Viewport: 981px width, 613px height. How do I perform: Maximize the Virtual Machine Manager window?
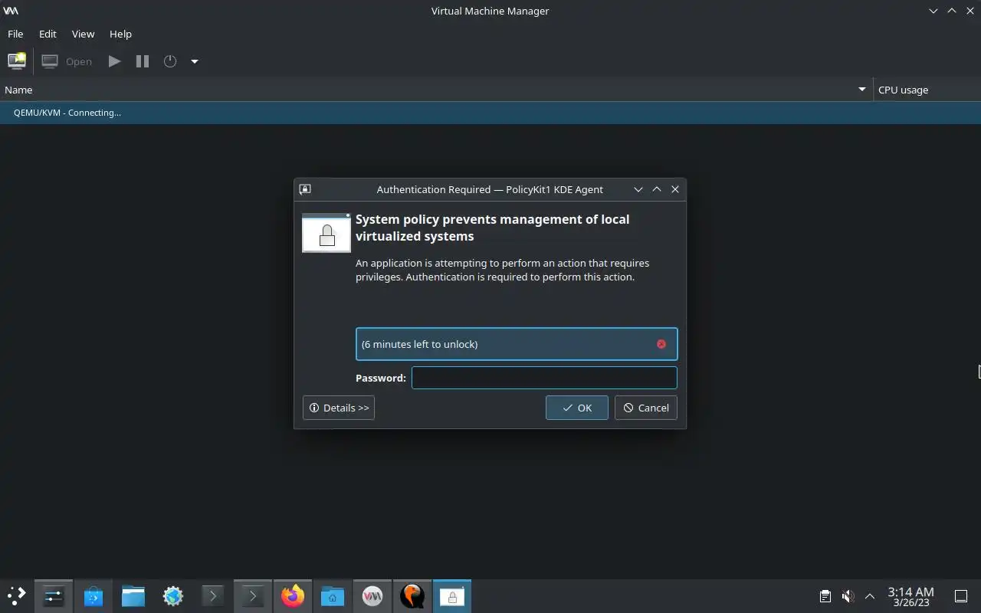(952, 11)
